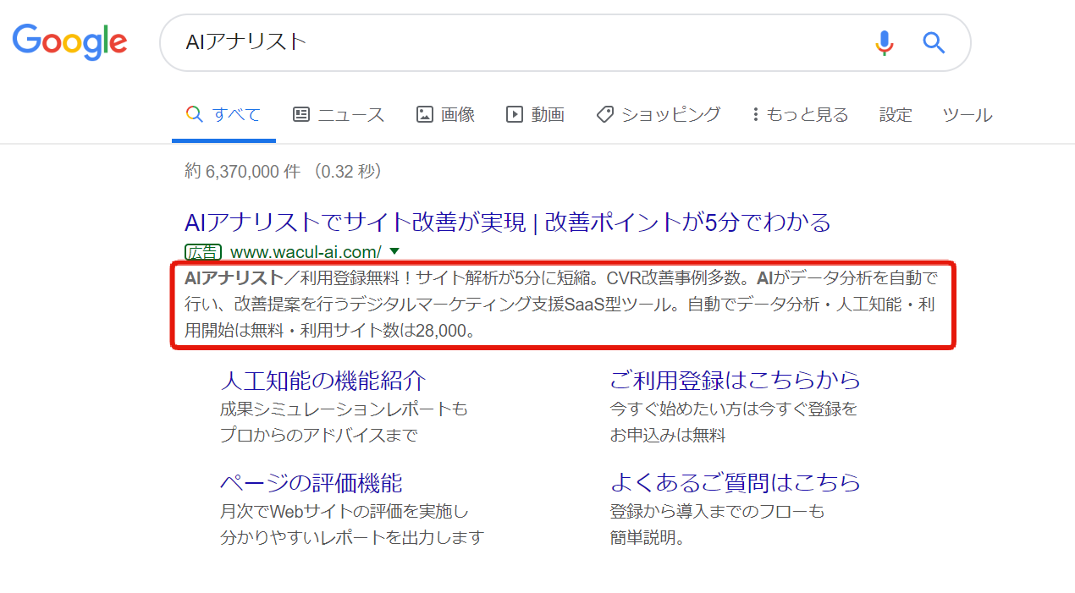1075x593 pixels.
Task: Open the 人工知能の機能紹介 sitelink
Action: tap(322, 380)
